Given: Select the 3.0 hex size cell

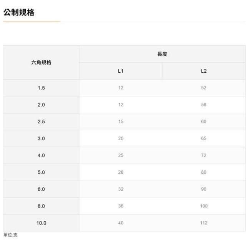Looking at the screenshot, I should 41,139.
